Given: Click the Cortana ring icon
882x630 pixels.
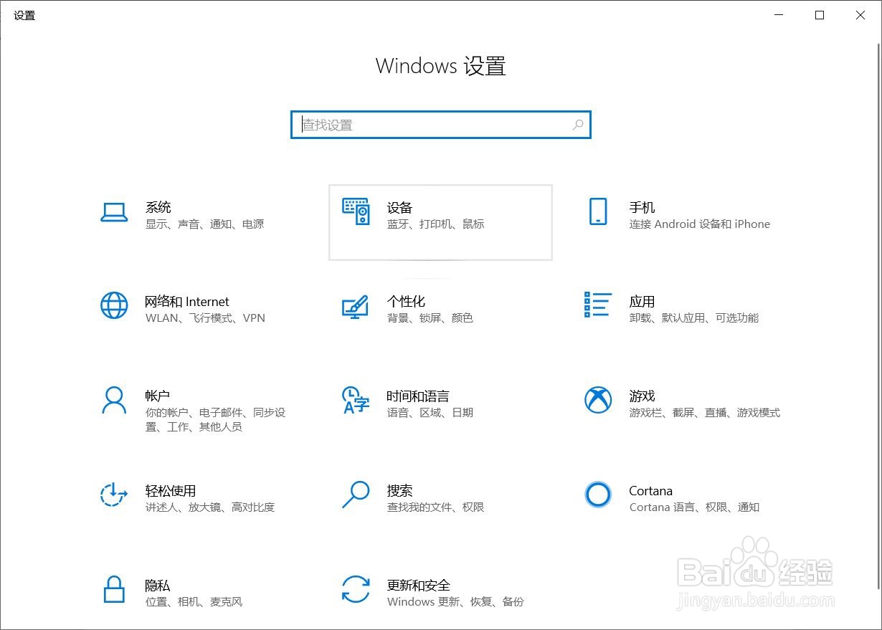Looking at the screenshot, I should coord(598,495).
